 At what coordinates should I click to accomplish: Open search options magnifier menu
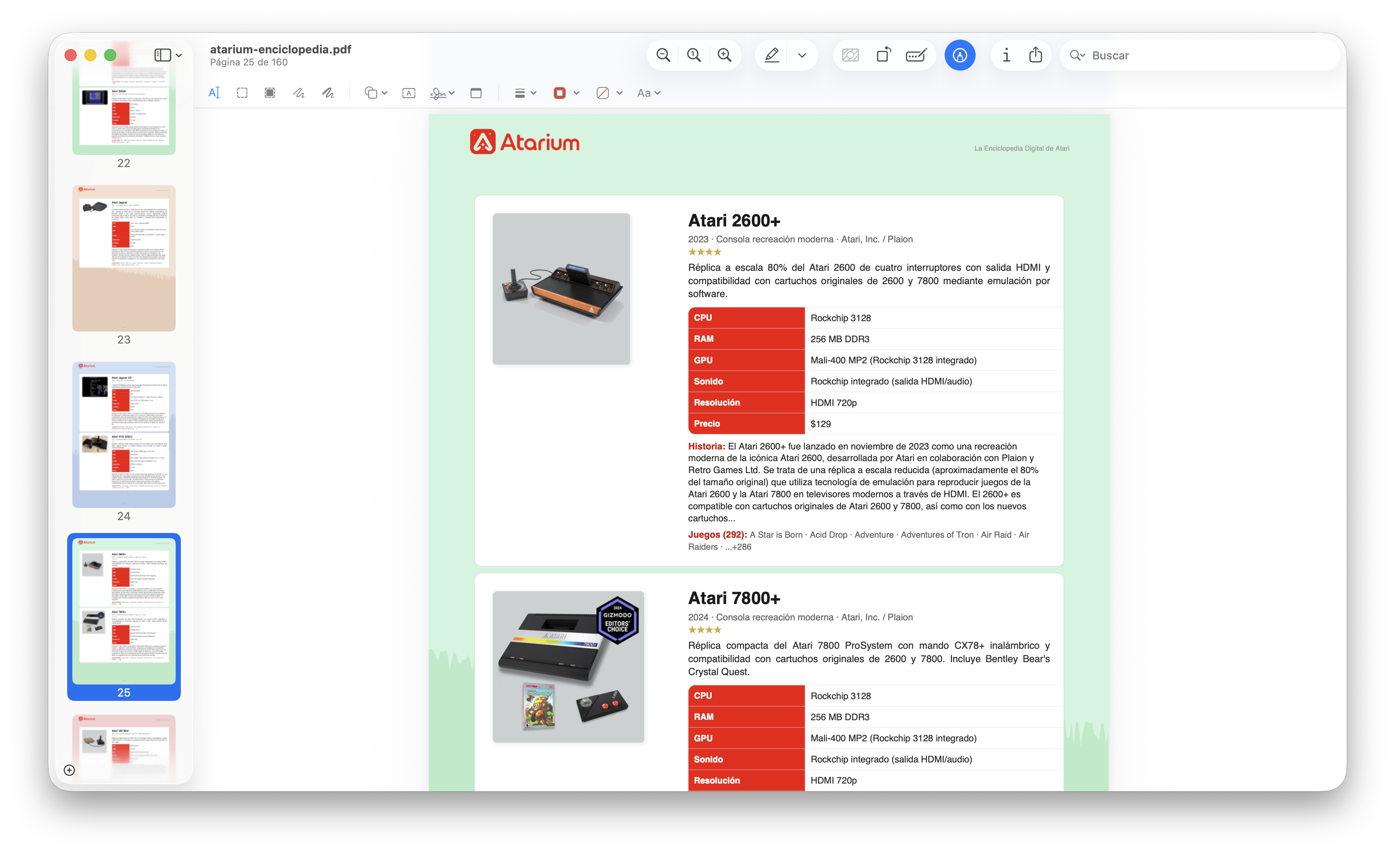click(1077, 55)
